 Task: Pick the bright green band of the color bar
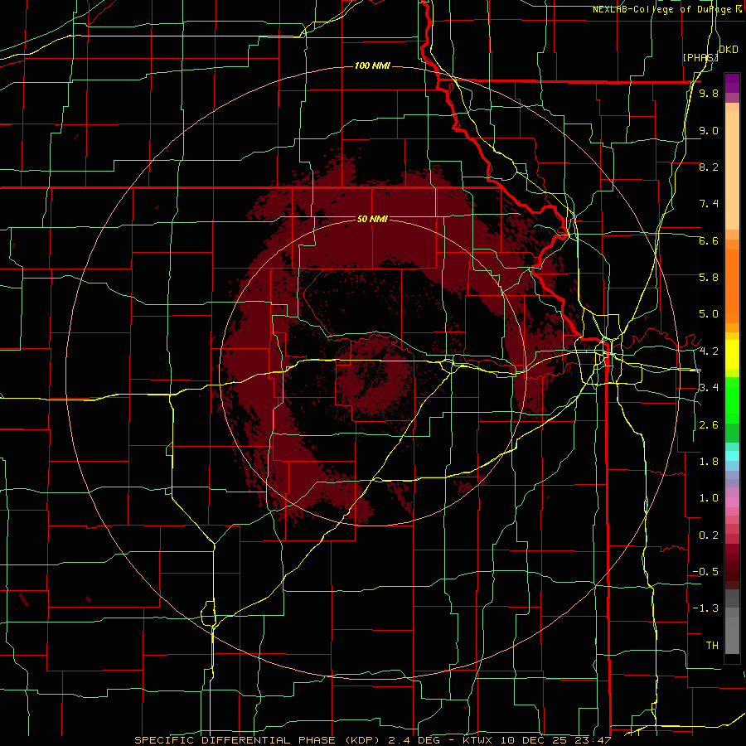[732, 400]
